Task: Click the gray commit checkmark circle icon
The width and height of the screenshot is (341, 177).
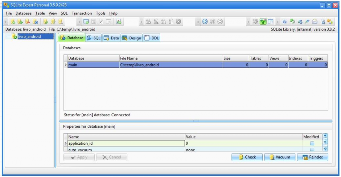Action: pos(212,22)
